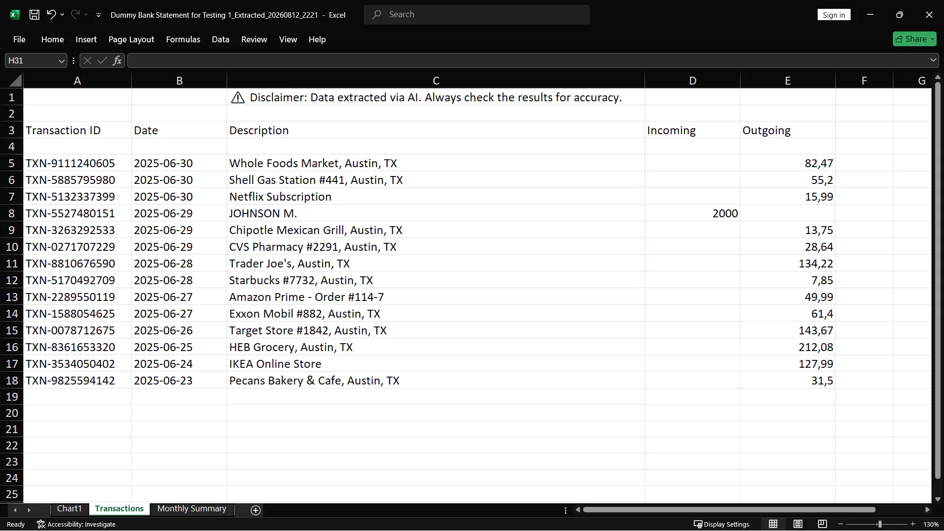This screenshot has width=944, height=531.
Task: Switch to the Home ribbon tab
Action: pos(52,39)
